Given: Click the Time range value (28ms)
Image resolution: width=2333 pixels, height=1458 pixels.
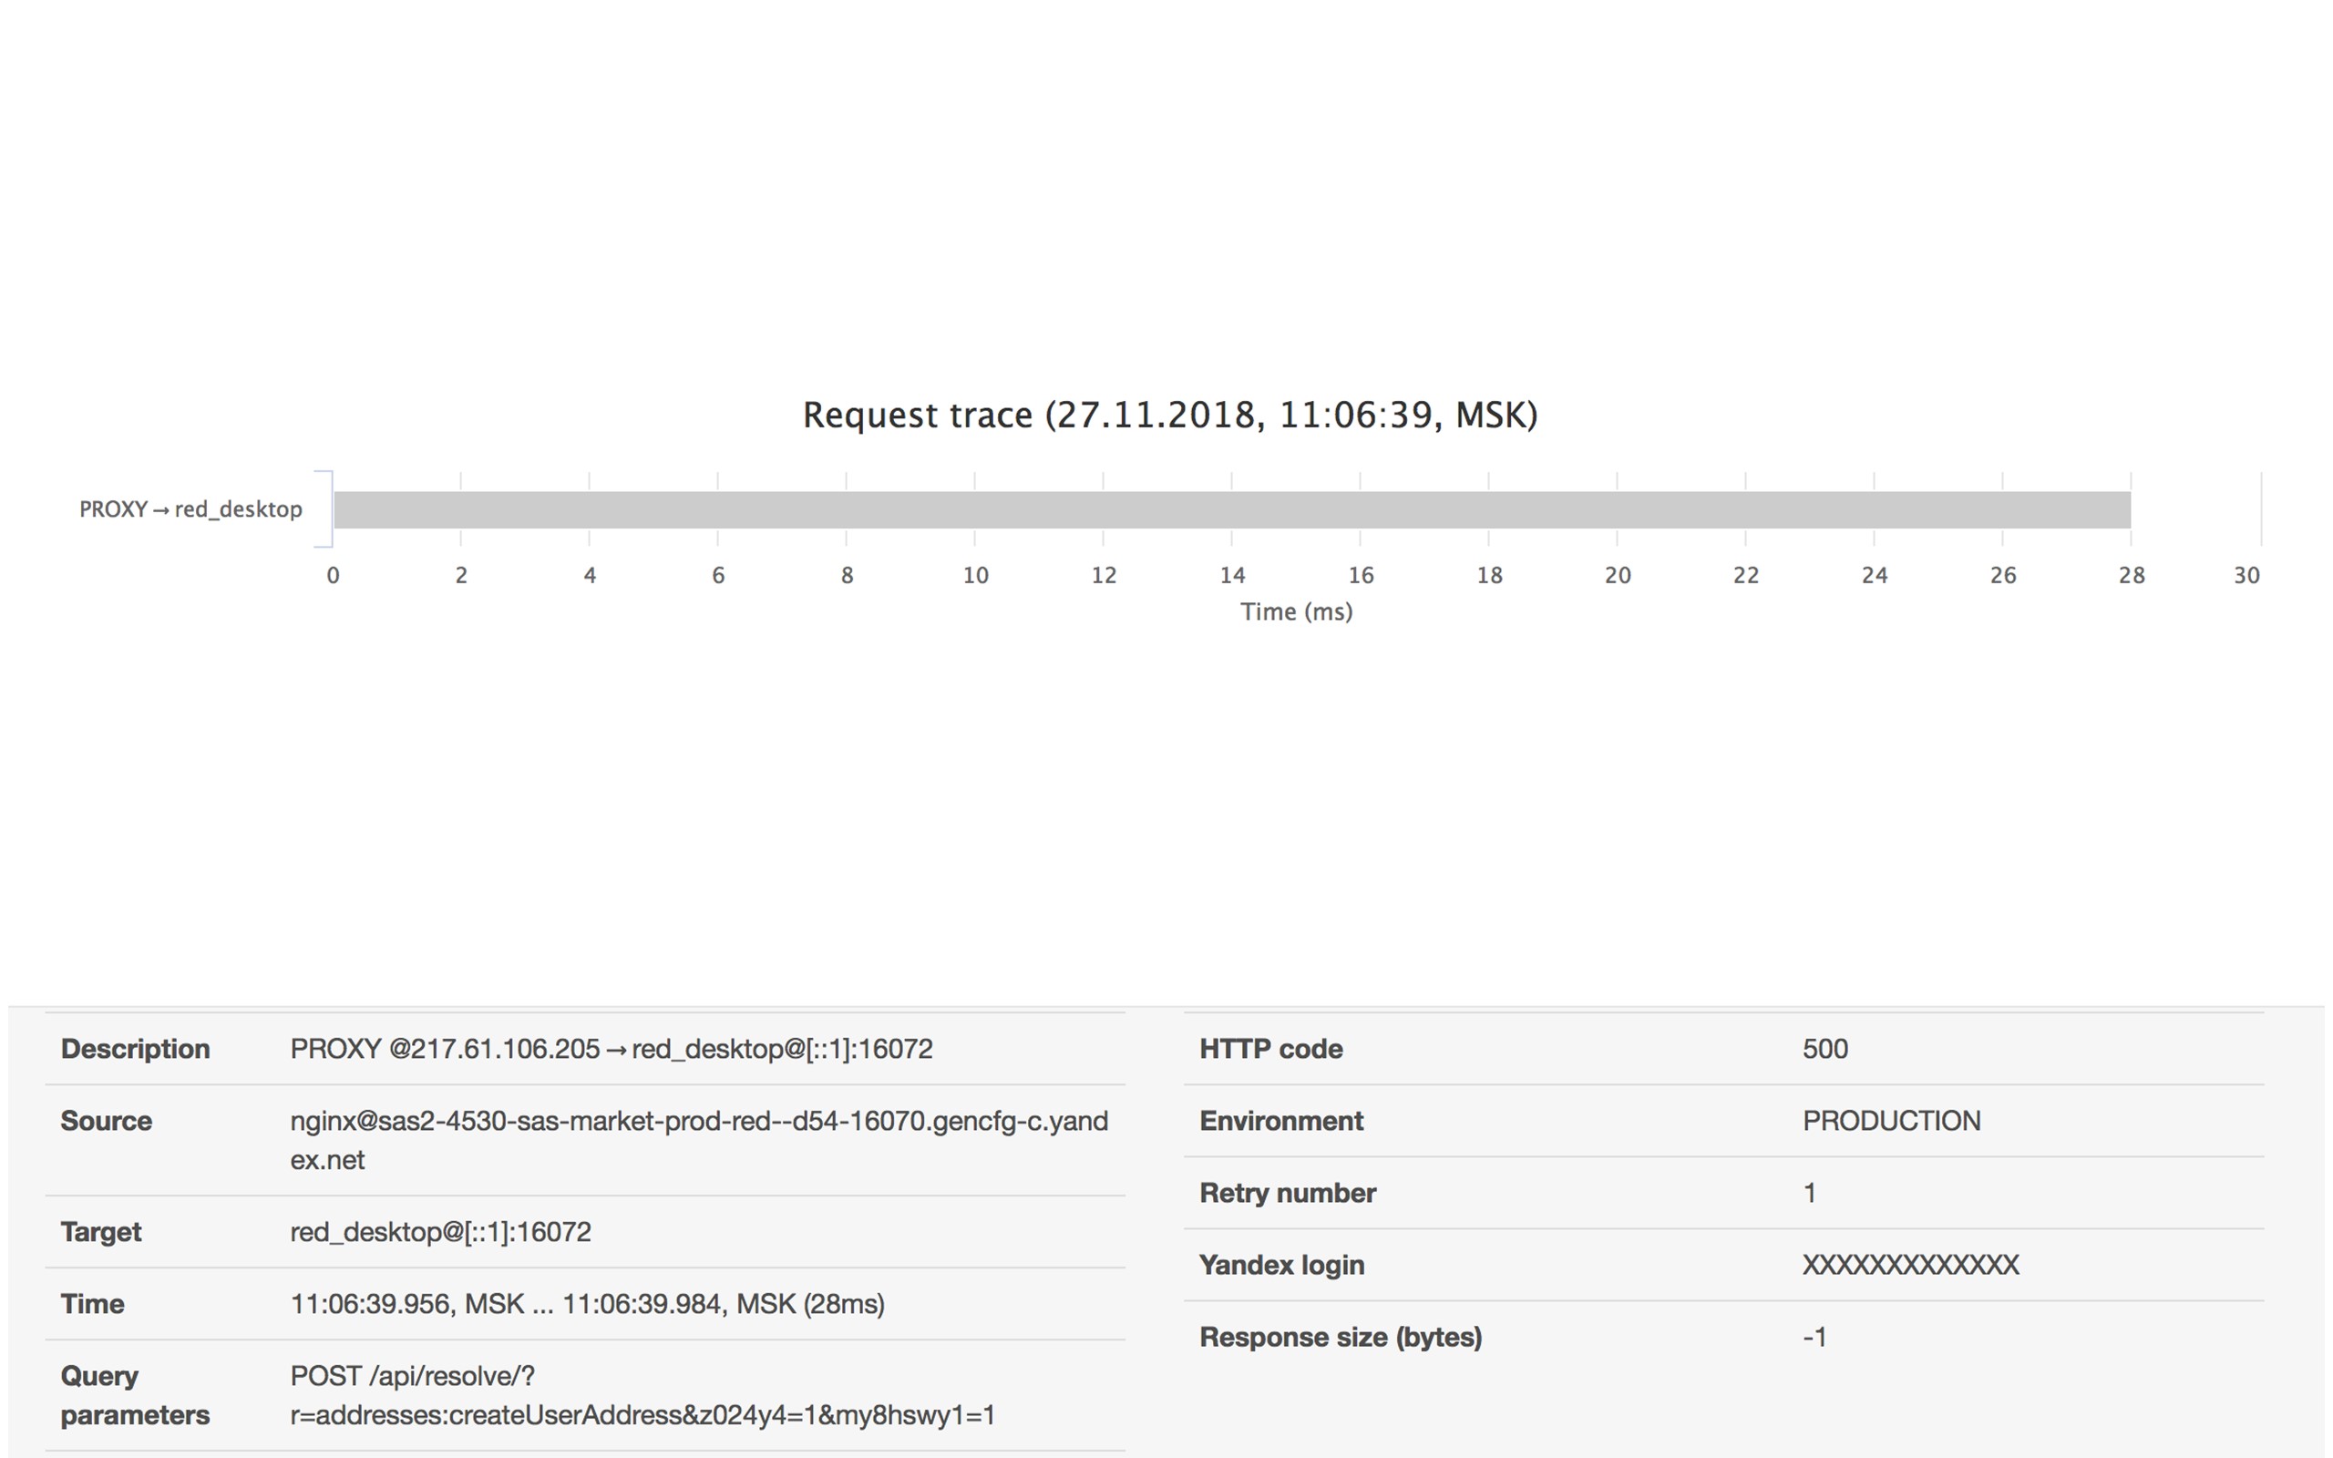Looking at the screenshot, I should point(587,1305).
